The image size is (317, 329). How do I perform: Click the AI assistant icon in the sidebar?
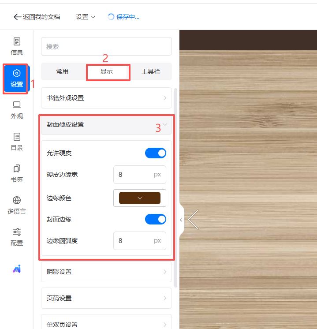[x=17, y=269]
